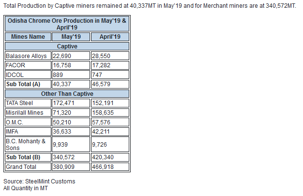Select the Balasore Alloys cell
Screen dimensions: 303x196
tap(28, 56)
